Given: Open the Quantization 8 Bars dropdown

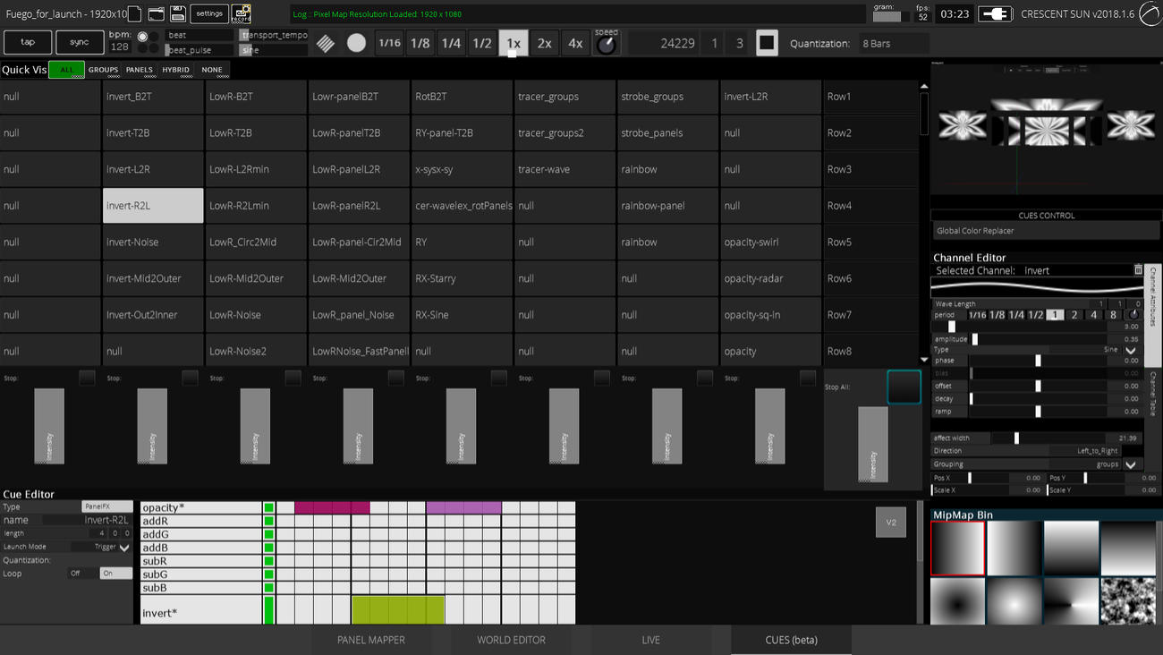Looking at the screenshot, I should (x=893, y=43).
